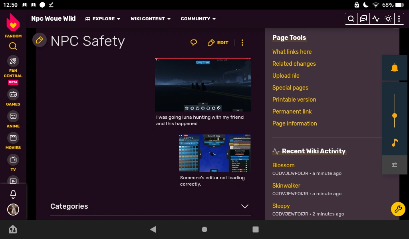This screenshot has width=409, height=239.
Task: Open the EXPLORE dropdown menu
Action: tap(103, 19)
